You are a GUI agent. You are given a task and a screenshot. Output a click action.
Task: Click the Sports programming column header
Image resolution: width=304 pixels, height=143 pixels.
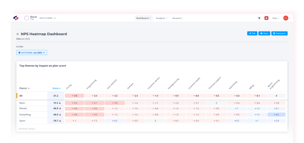point(274,85)
